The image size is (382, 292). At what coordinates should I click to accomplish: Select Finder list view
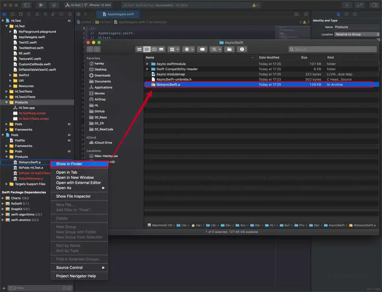click(147, 49)
